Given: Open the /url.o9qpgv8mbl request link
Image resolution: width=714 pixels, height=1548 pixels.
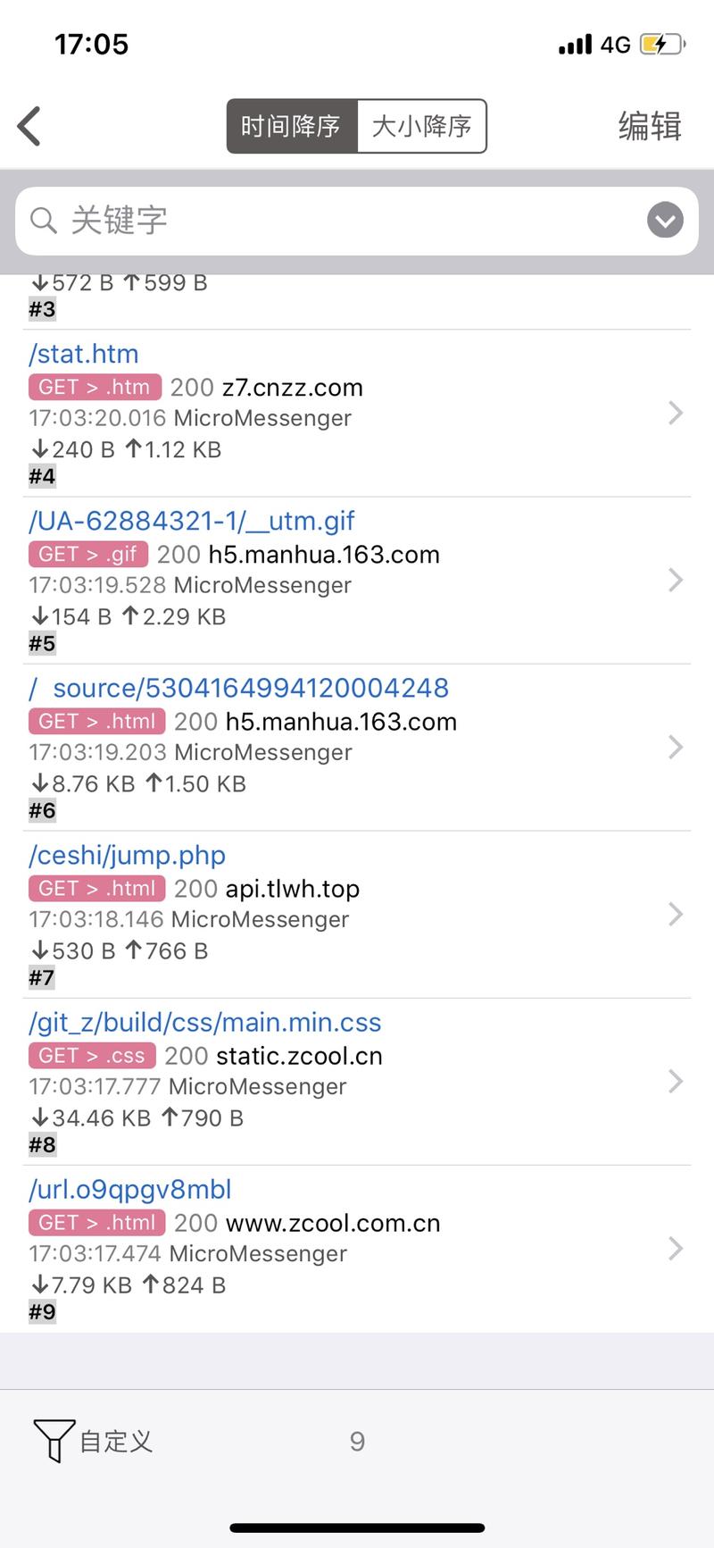Looking at the screenshot, I should (130, 1189).
